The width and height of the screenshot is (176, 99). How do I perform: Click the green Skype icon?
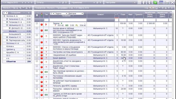click(155, 2)
